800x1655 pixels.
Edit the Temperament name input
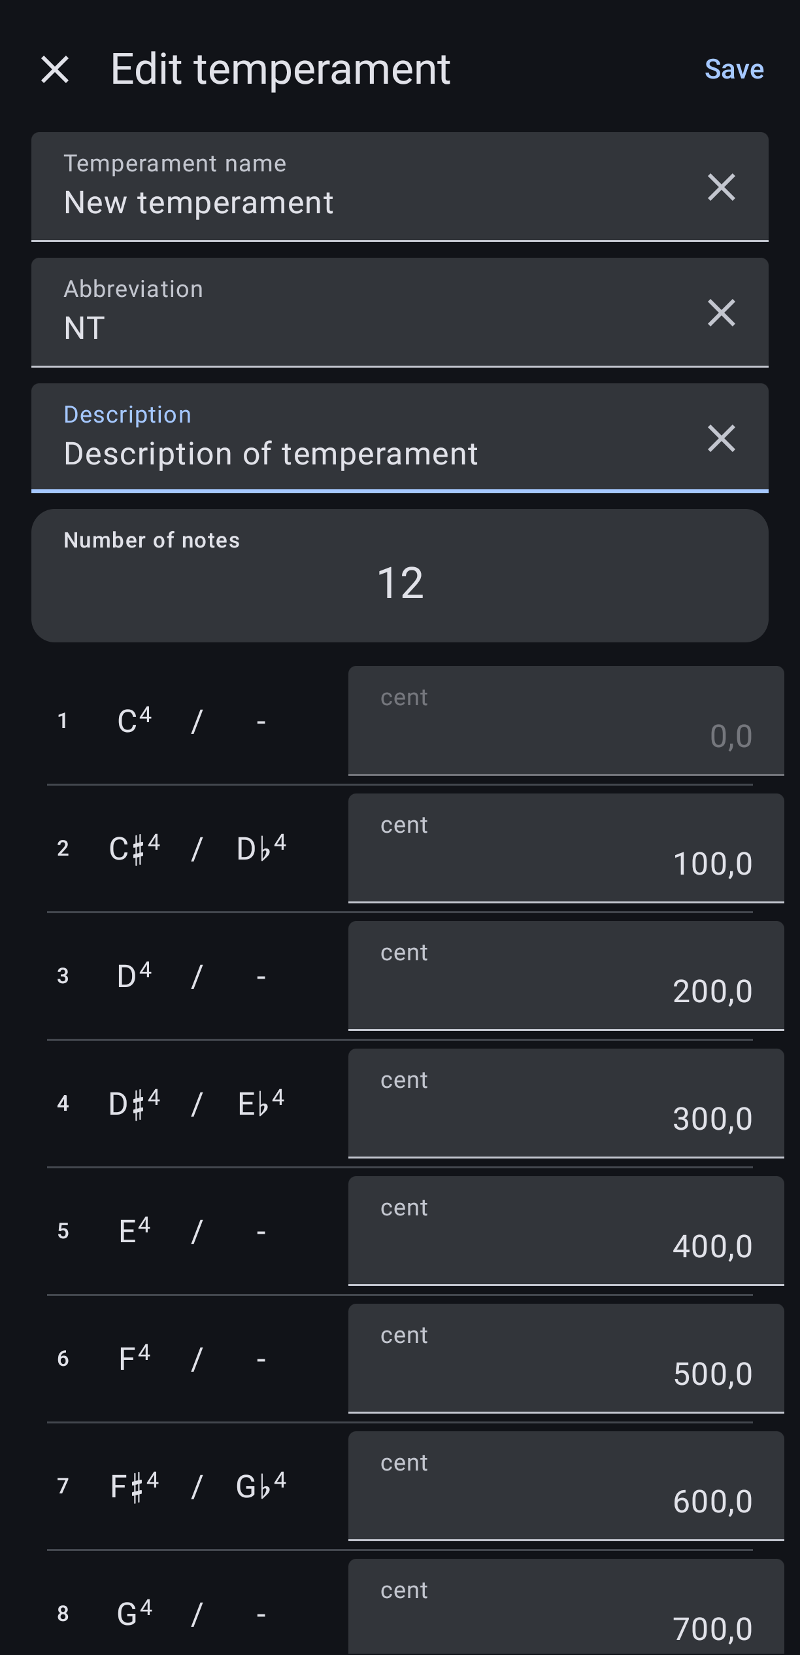pyautogui.click(x=366, y=201)
